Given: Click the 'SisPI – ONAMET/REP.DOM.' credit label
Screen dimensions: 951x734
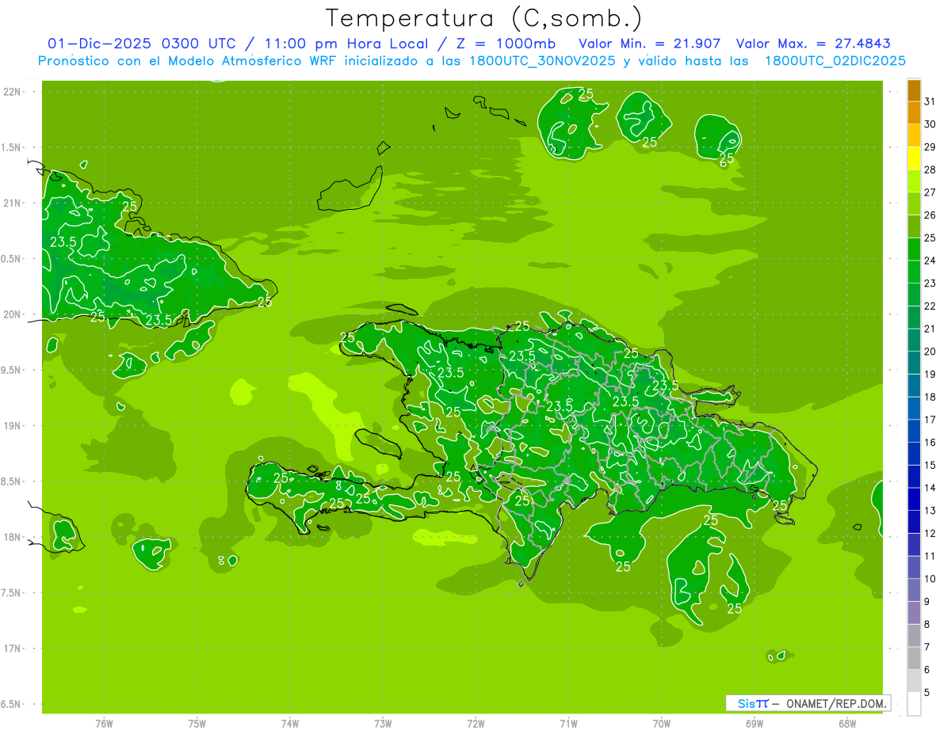Looking at the screenshot, I should pyautogui.click(x=808, y=703).
